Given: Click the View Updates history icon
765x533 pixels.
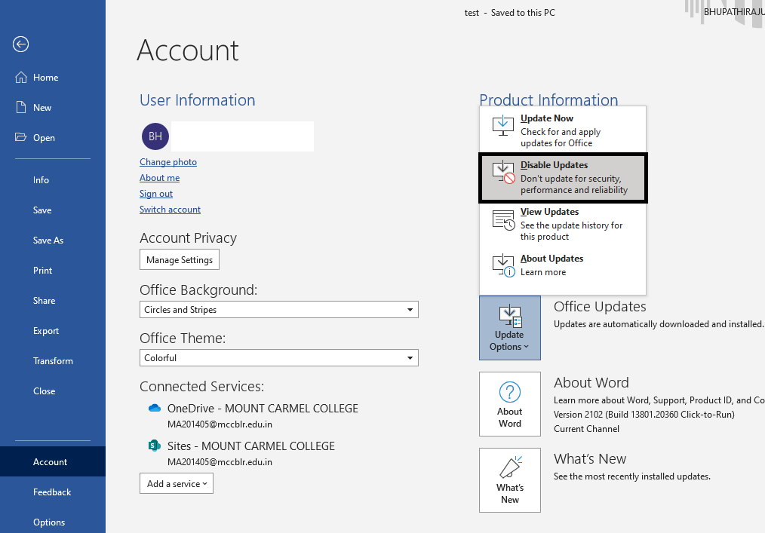Looking at the screenshot, I should tap(503, 220).
